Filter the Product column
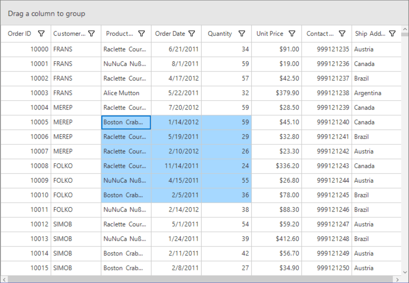Viewport: 409px width, 283px height. point(142,33)
